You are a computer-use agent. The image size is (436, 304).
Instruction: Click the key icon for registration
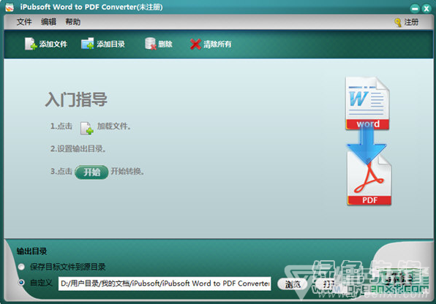[x=398, y=22]
